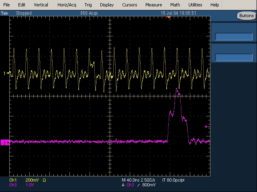Click the Buttons mode button
257x192 pixels.
tap(247, 16)
